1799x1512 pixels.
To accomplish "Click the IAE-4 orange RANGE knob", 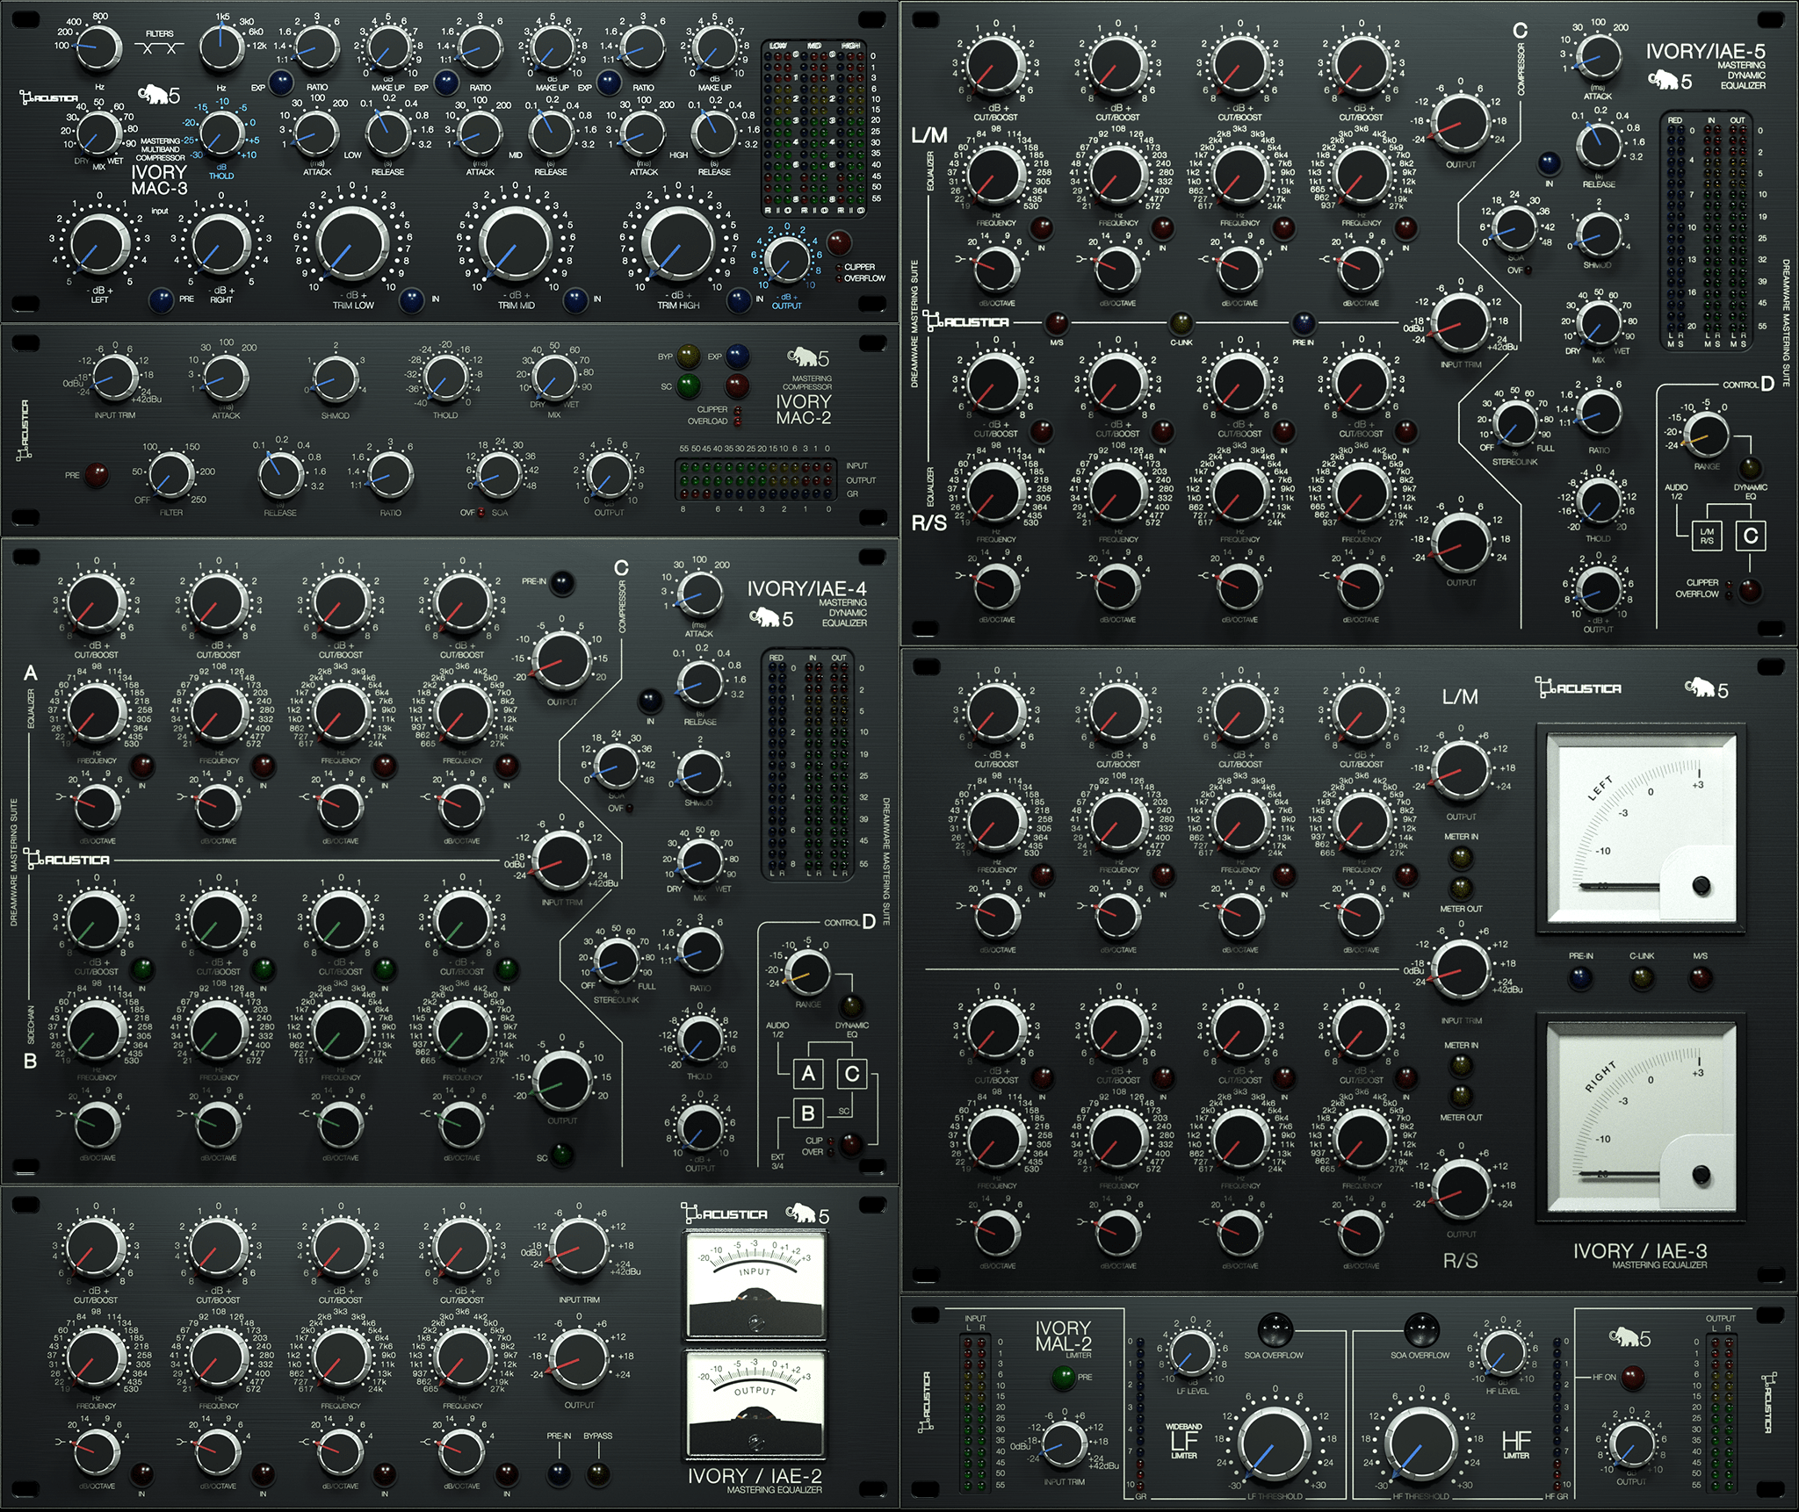I will 806,975.
